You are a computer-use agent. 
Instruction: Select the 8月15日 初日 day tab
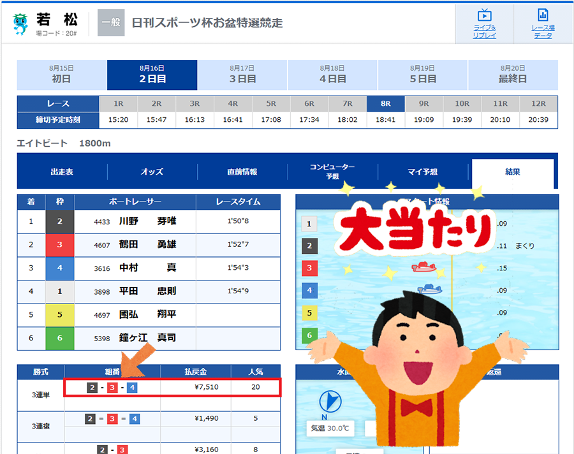(x=61, y=75)
